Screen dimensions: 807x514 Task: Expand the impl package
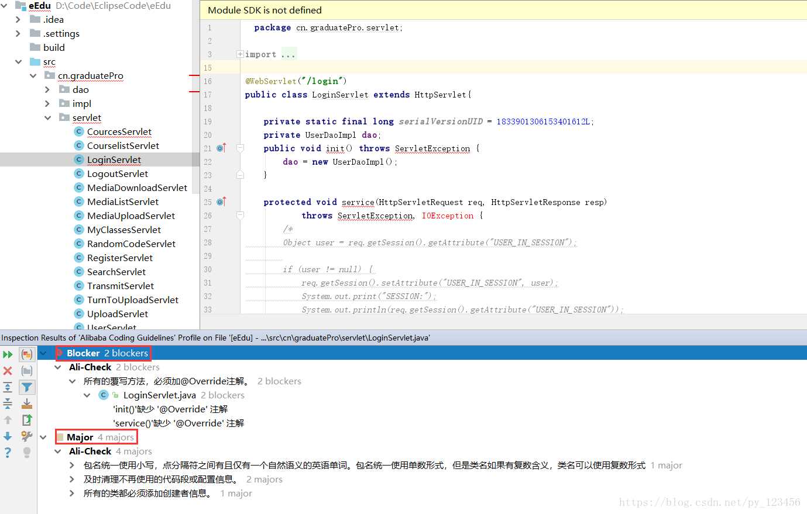click(47, 103)
